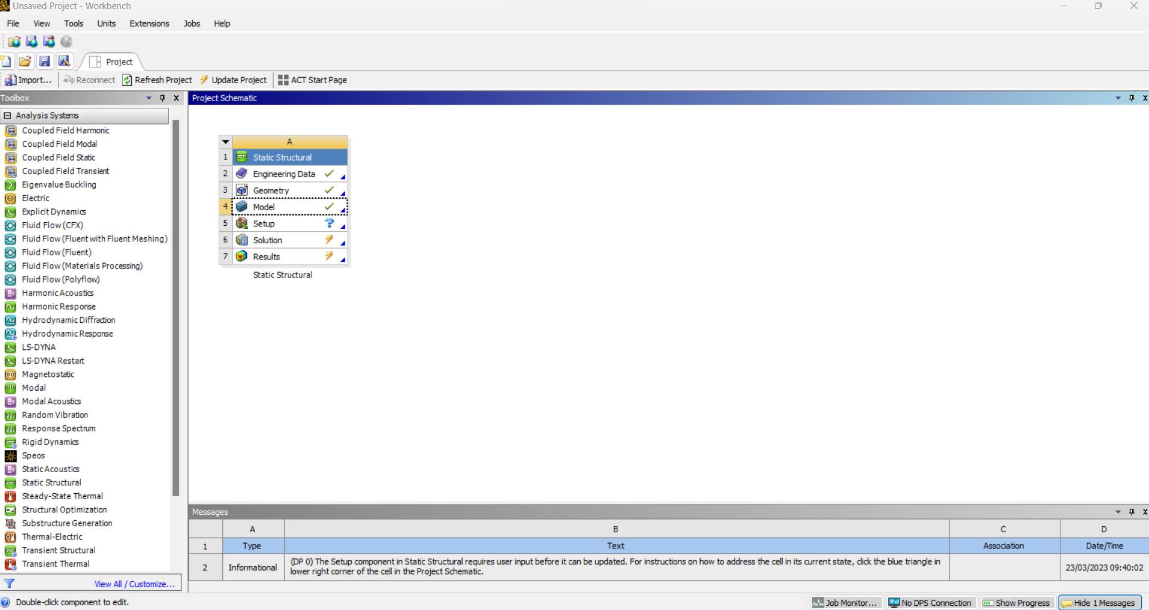
Task: Click the Thermal-Electric icon
Action: pos(10,537)
